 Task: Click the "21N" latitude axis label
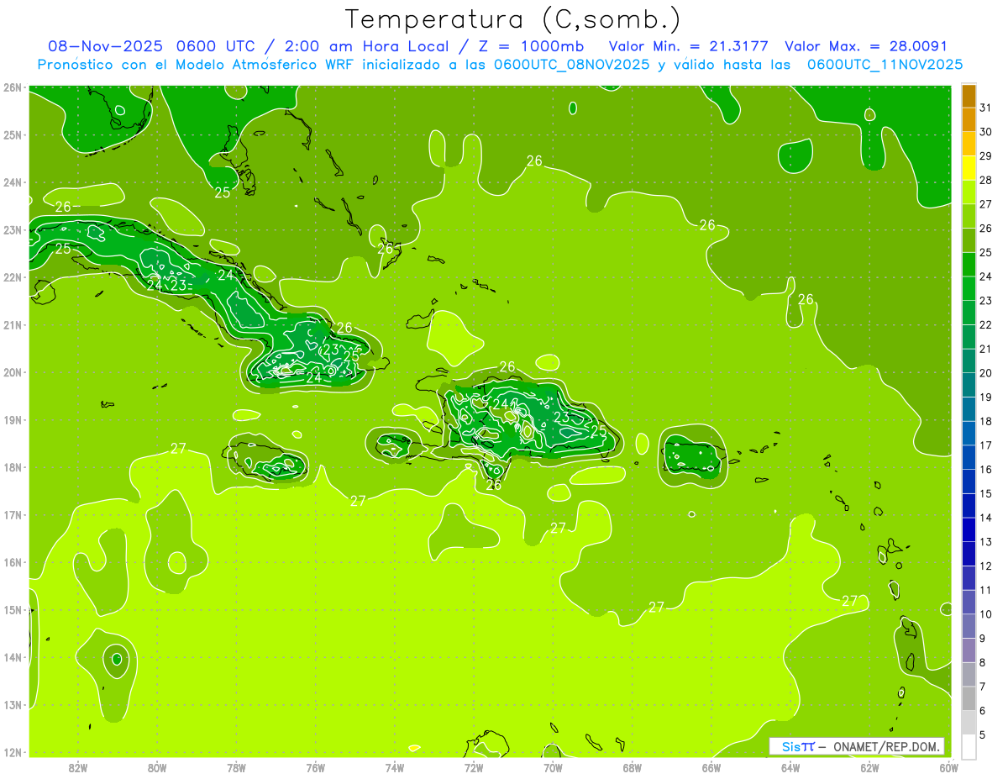(12, 325)
